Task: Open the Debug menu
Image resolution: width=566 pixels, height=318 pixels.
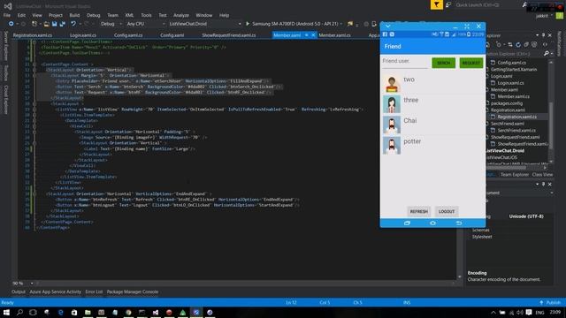Action: coord(94,15)
